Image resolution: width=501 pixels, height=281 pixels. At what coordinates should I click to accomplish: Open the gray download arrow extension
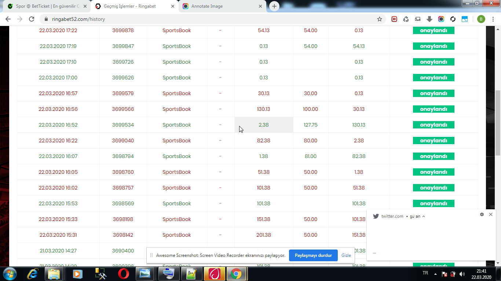click(429, 19)
